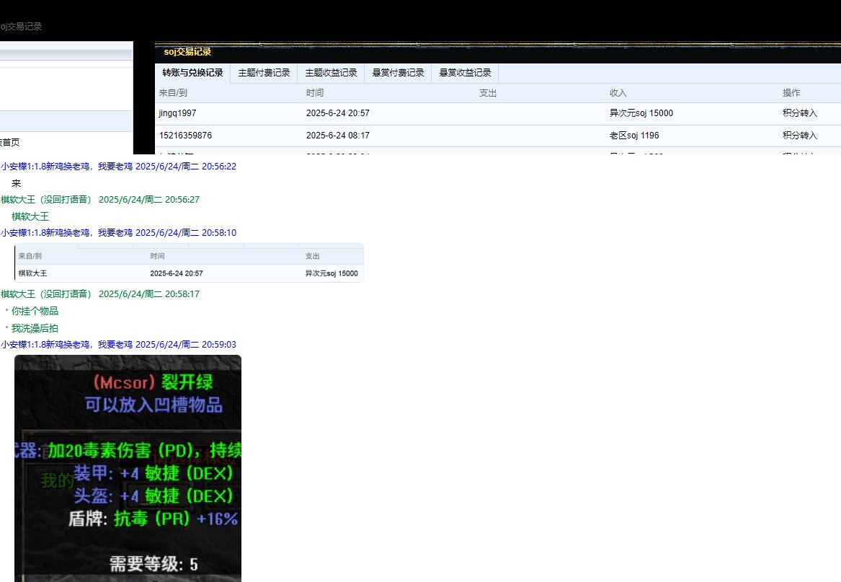
Task: Click the chat message 你挂个物品
Action: point(35,311)
